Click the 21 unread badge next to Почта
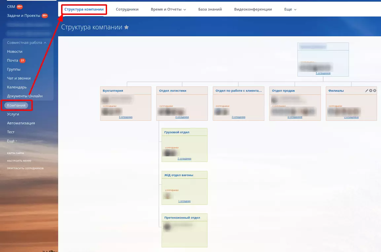 22,60
